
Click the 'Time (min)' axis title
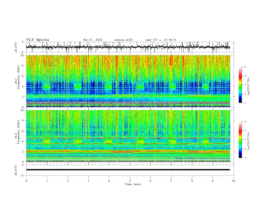(133, 184)
